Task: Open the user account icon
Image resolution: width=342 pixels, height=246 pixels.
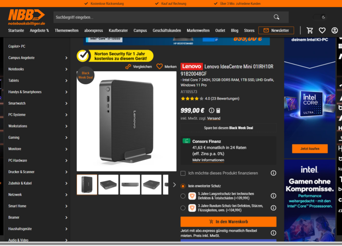Action: click(x=335, y=30)
